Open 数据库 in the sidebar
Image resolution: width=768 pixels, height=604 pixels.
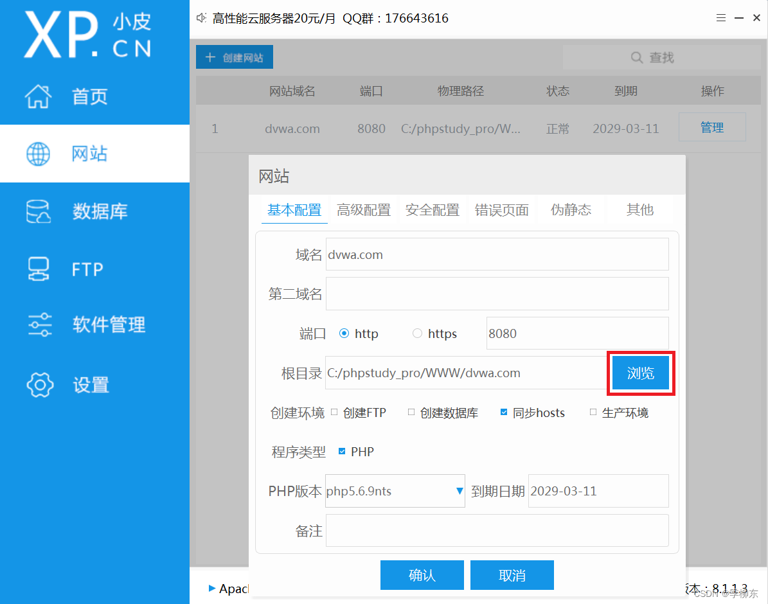100,211
